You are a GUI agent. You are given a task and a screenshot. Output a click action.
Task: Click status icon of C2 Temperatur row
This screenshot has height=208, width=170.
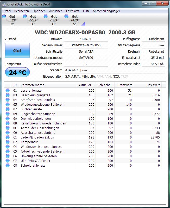click(x=8, y=142)
